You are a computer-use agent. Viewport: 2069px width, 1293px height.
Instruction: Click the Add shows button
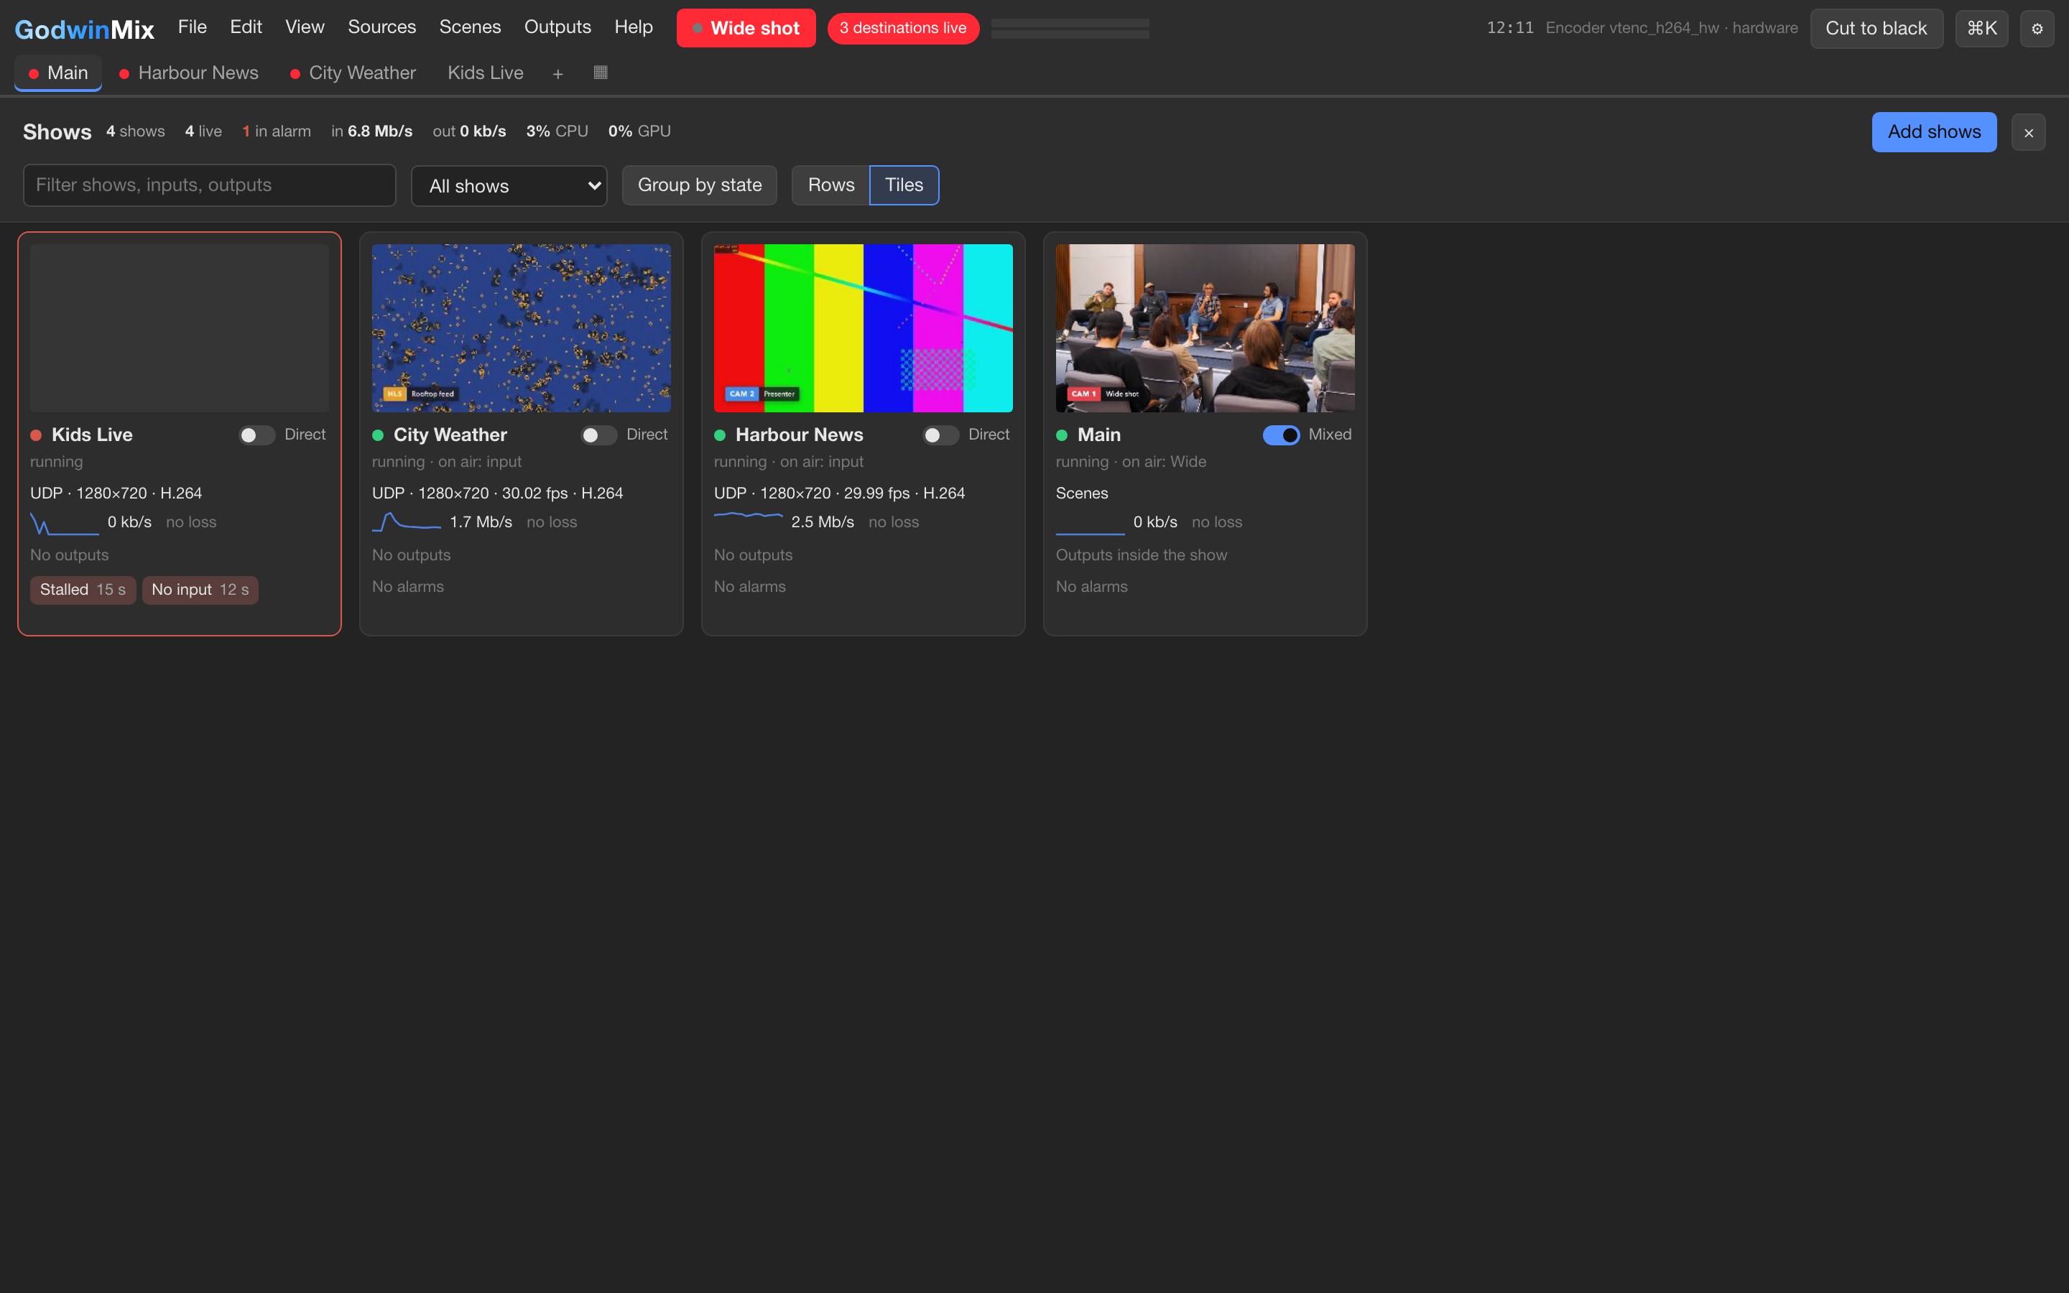(1934, 131)
